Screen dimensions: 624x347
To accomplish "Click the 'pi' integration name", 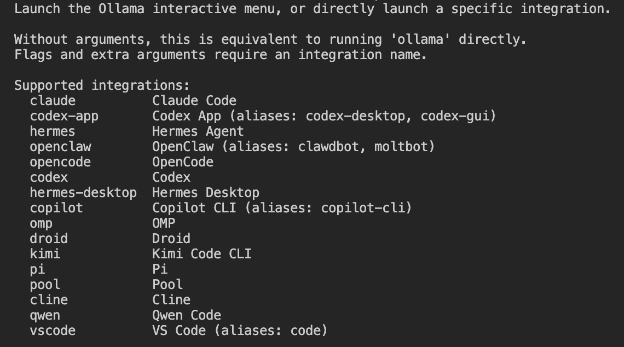I will click(37, 270).
